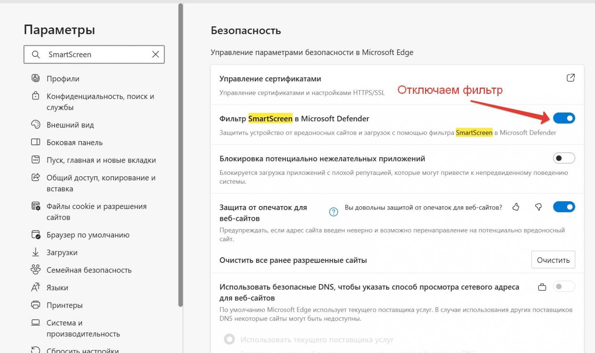The image size is (595, 353).
Task: Click the lock icon beside Конфиденциальность
Action: click(x=35, y=96)
